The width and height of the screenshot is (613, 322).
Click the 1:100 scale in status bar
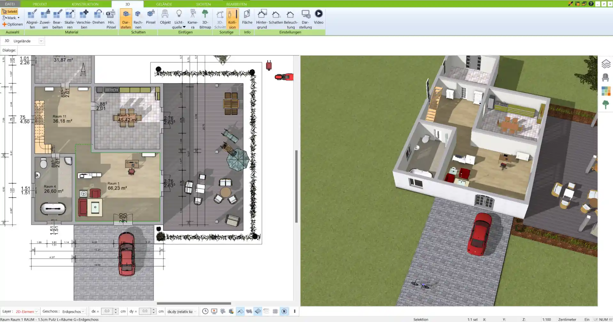coord(546,319)
